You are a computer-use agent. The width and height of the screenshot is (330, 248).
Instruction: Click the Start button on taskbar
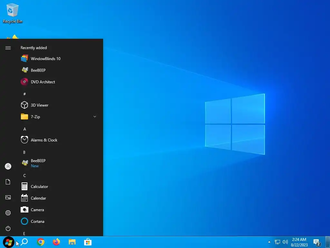click(9, 242)
